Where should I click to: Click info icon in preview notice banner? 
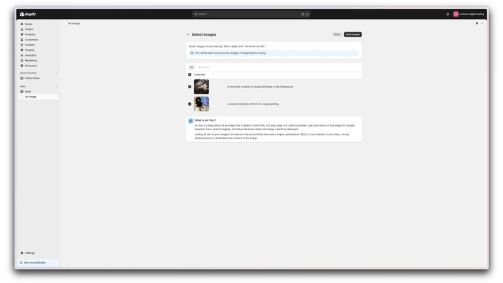click(x=192, y=53)
